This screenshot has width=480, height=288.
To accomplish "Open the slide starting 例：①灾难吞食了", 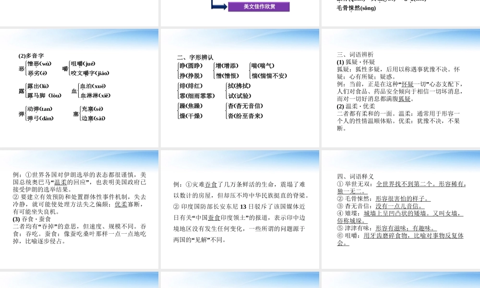I will (240, 209).
